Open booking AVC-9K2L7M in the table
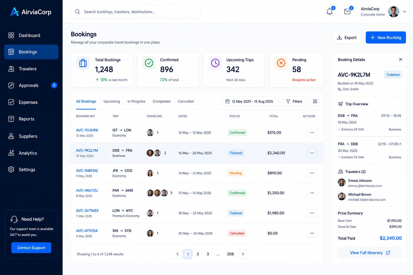413x275 pixels. pos(87,150)
